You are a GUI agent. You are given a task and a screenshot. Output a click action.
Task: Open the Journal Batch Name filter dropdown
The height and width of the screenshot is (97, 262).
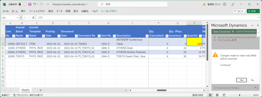(x=27, y=36)
